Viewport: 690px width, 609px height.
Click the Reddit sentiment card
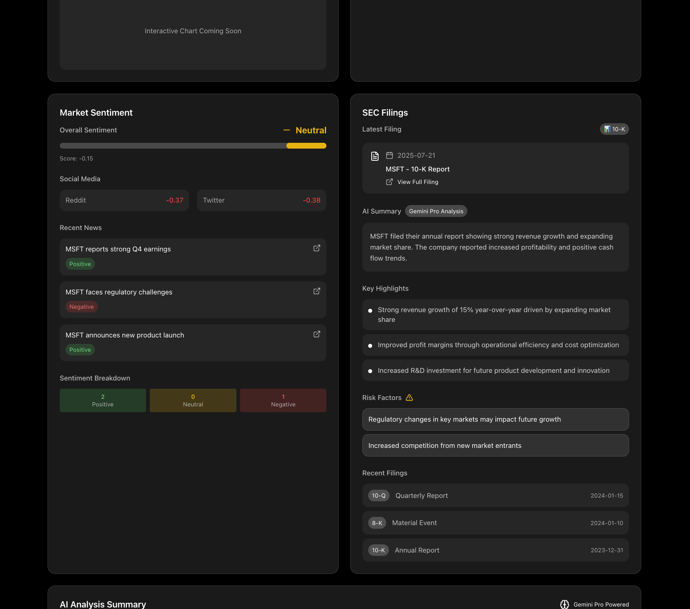(124, 200)
